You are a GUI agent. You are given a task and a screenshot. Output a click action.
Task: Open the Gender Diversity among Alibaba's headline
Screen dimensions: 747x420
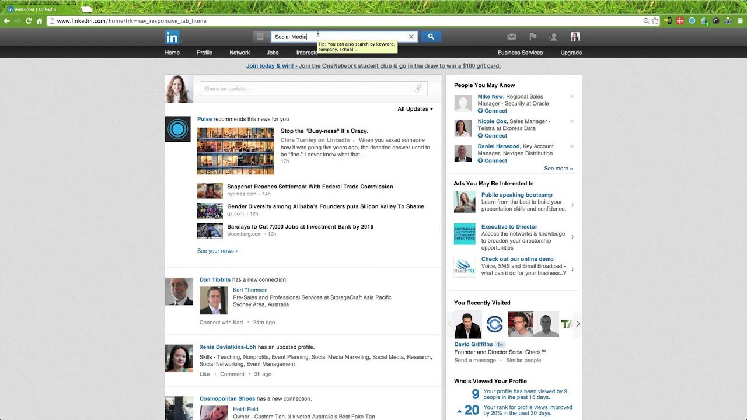click(326, 206)
